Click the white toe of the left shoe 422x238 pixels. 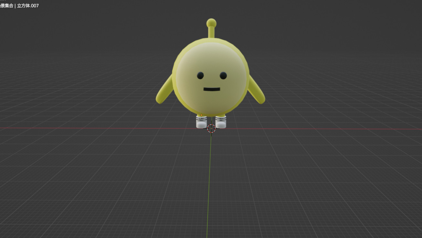[x=201, y=125]
